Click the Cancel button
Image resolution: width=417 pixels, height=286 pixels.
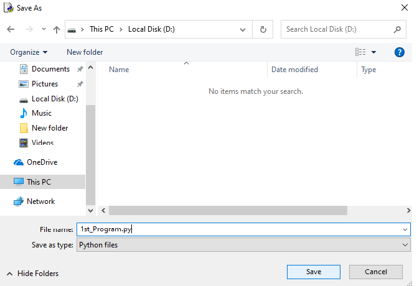(x=376, y=272)
